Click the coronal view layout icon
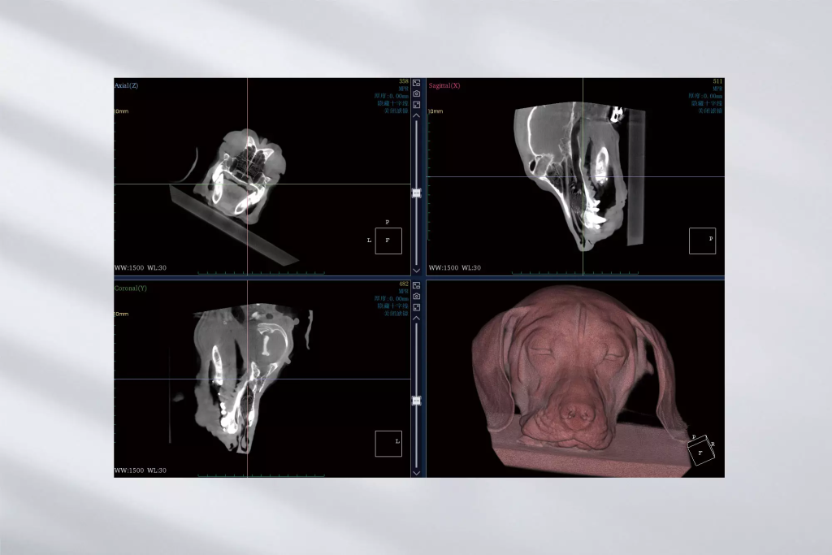832x555 pixels. pyautogui.click(x=417, y=286)
